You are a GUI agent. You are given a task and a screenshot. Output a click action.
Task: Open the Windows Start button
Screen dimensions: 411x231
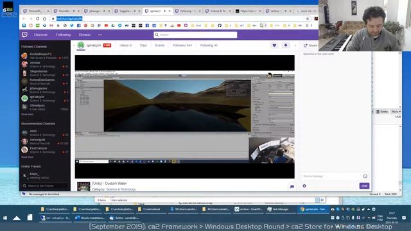coord(5,218)
